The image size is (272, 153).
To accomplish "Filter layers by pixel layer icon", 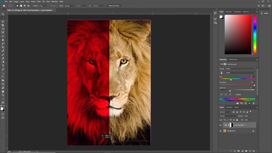I will [x=233, y=112].
